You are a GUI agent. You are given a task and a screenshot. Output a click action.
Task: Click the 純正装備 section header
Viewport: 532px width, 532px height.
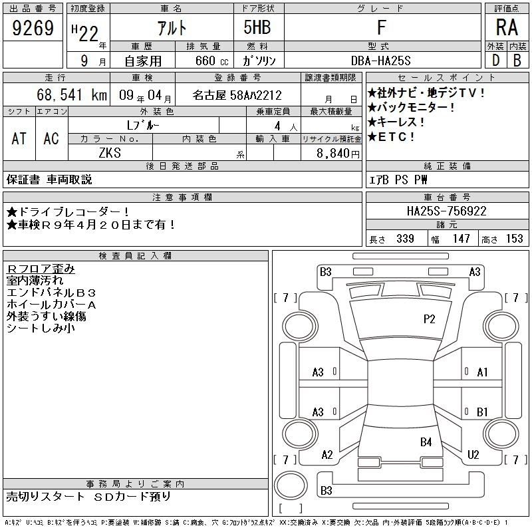447,166
